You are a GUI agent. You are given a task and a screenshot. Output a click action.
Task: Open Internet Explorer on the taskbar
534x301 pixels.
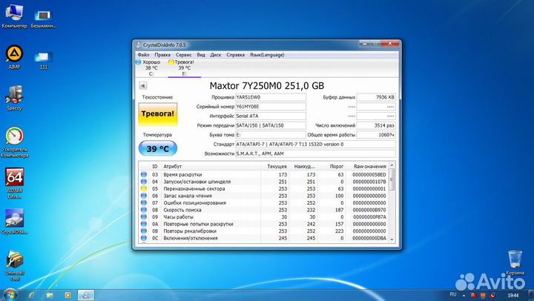32,295
